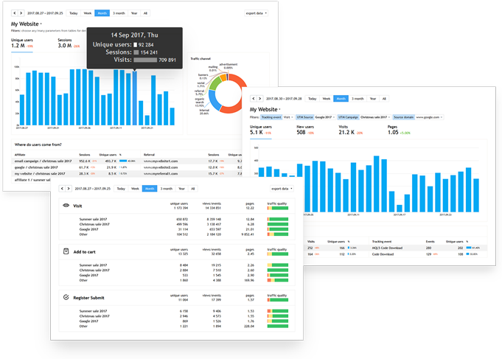Image resolution: width=502 pixels, height=359 pixels.
Task: Open the export data dropdown in top-left dashboard
Action: [x=256, y=13]
